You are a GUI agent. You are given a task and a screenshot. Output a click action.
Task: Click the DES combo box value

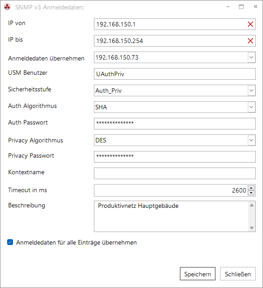pos(101,140)
